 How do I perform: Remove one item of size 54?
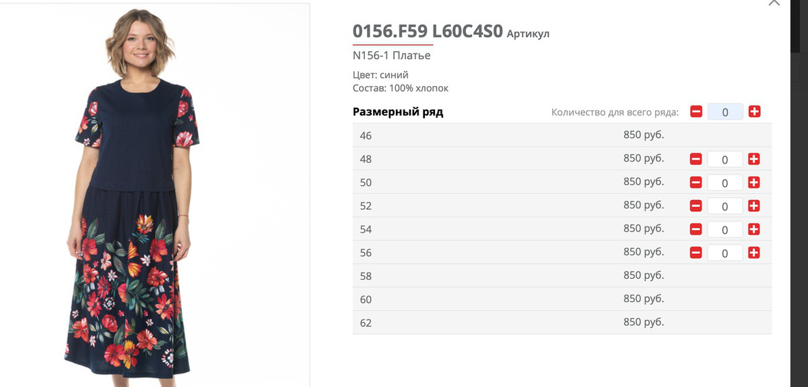[x=696, y=230]
